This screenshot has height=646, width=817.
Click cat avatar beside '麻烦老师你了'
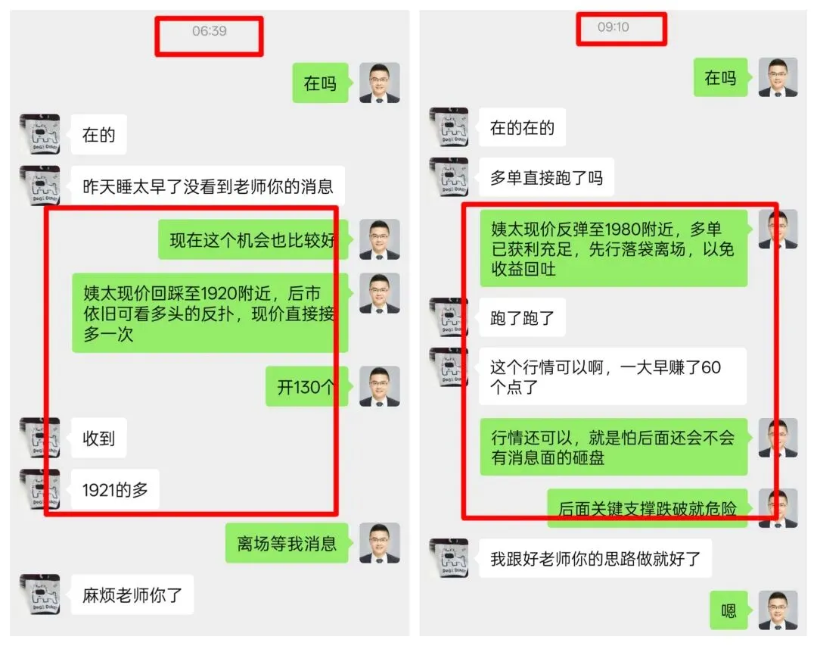[x=40, y=595]
